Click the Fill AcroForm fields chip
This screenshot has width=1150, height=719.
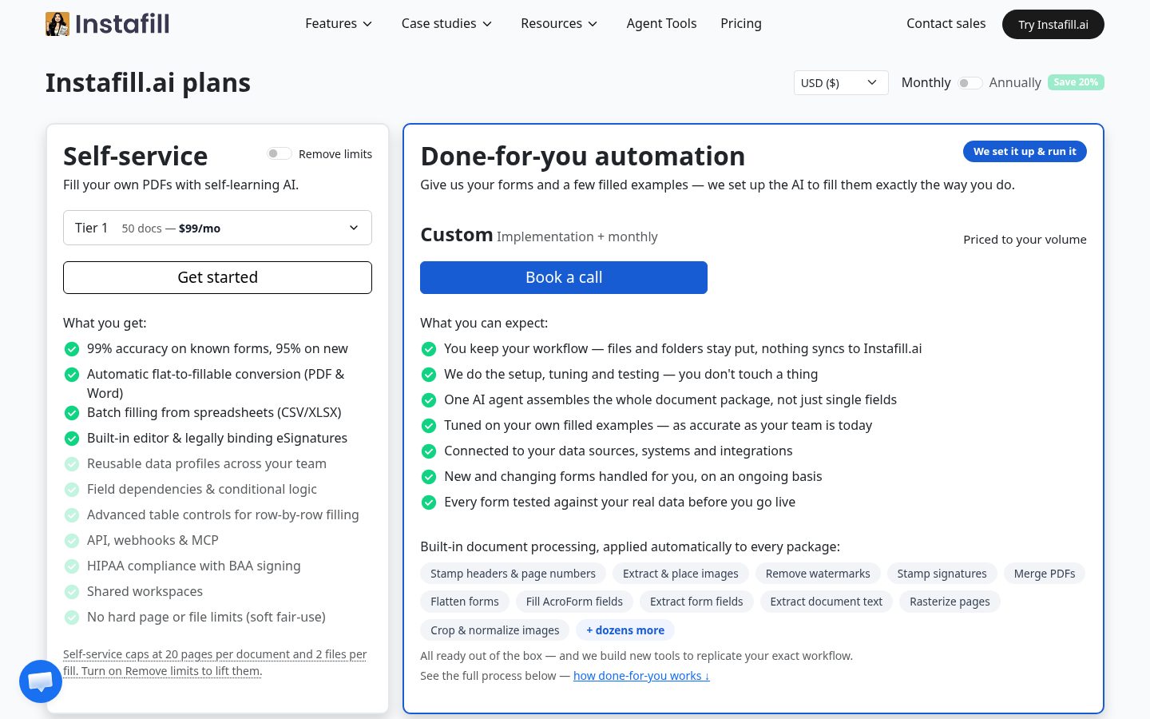[574, 602]
